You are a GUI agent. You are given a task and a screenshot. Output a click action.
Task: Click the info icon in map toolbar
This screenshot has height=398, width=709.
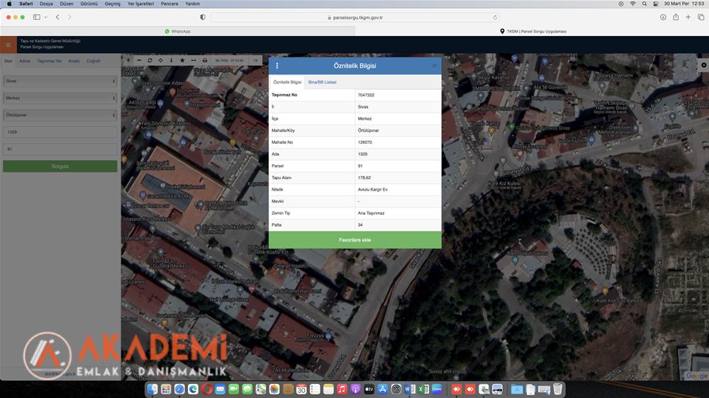(x=171, y=61)
